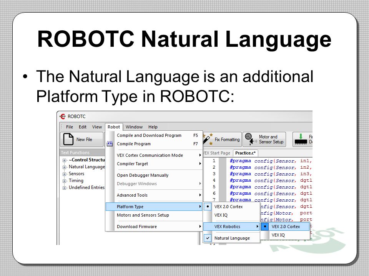
Task: Expand the Natural Language tree node
Action: (64, 167)
